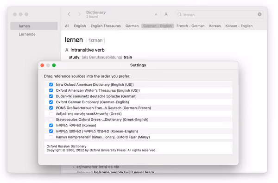Decrease text size with small A
278x183 pixels.
pyautogui.click(x=156, y=14)
